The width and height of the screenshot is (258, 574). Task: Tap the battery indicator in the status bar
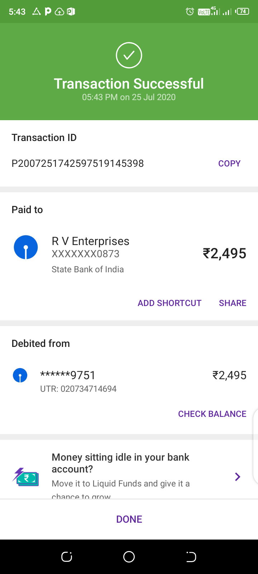pyautogui.click(x=243, y=11)
